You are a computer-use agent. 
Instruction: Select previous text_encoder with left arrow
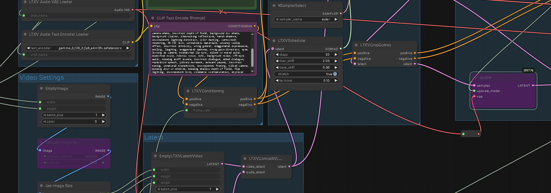coord(28,48)
